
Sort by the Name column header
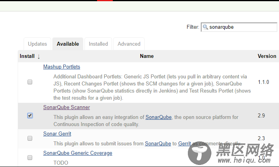[147, 56]
